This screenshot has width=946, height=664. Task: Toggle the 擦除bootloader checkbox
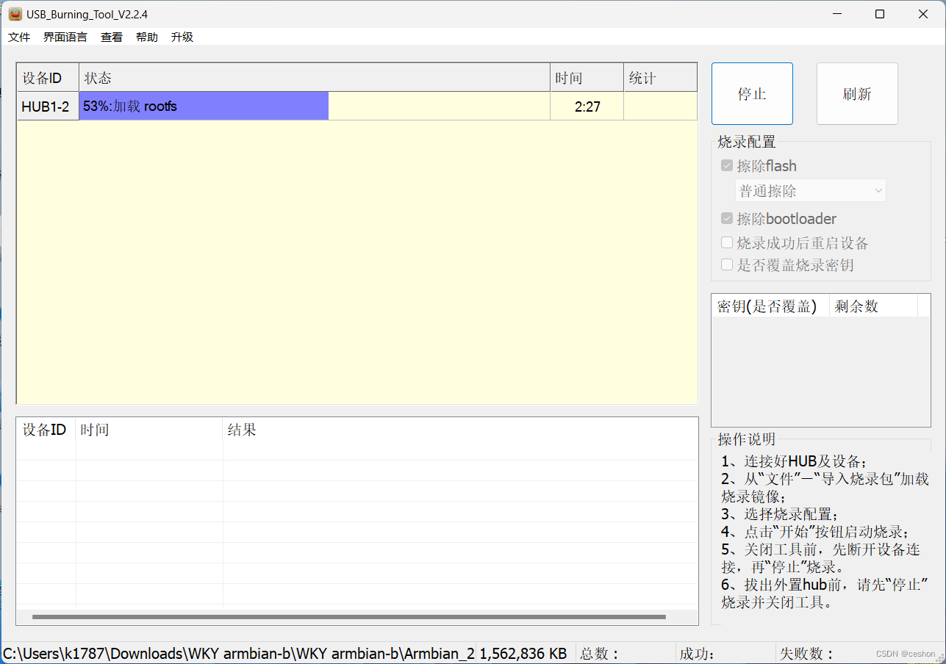[x=726, y=218]
